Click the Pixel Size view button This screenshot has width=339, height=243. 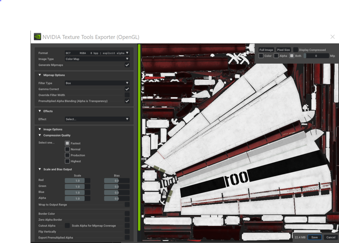283,50
